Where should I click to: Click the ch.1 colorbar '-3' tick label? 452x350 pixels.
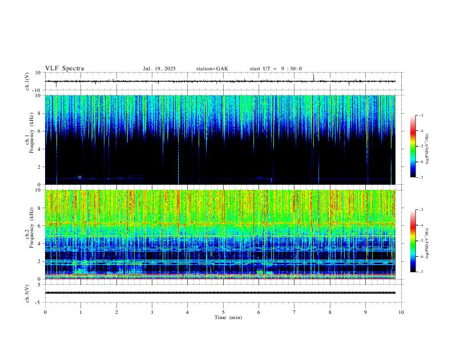coord(421,115)
